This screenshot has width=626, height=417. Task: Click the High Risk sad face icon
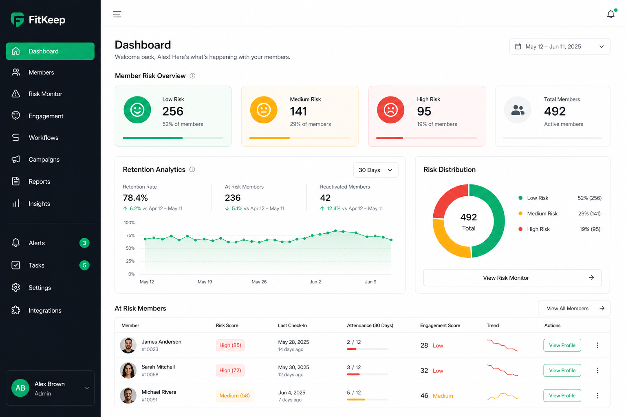[x=390, y=110]
